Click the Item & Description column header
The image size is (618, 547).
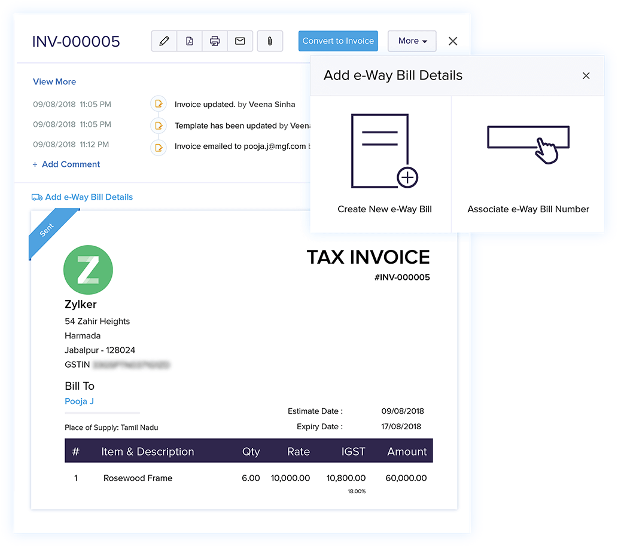point(148,452)
